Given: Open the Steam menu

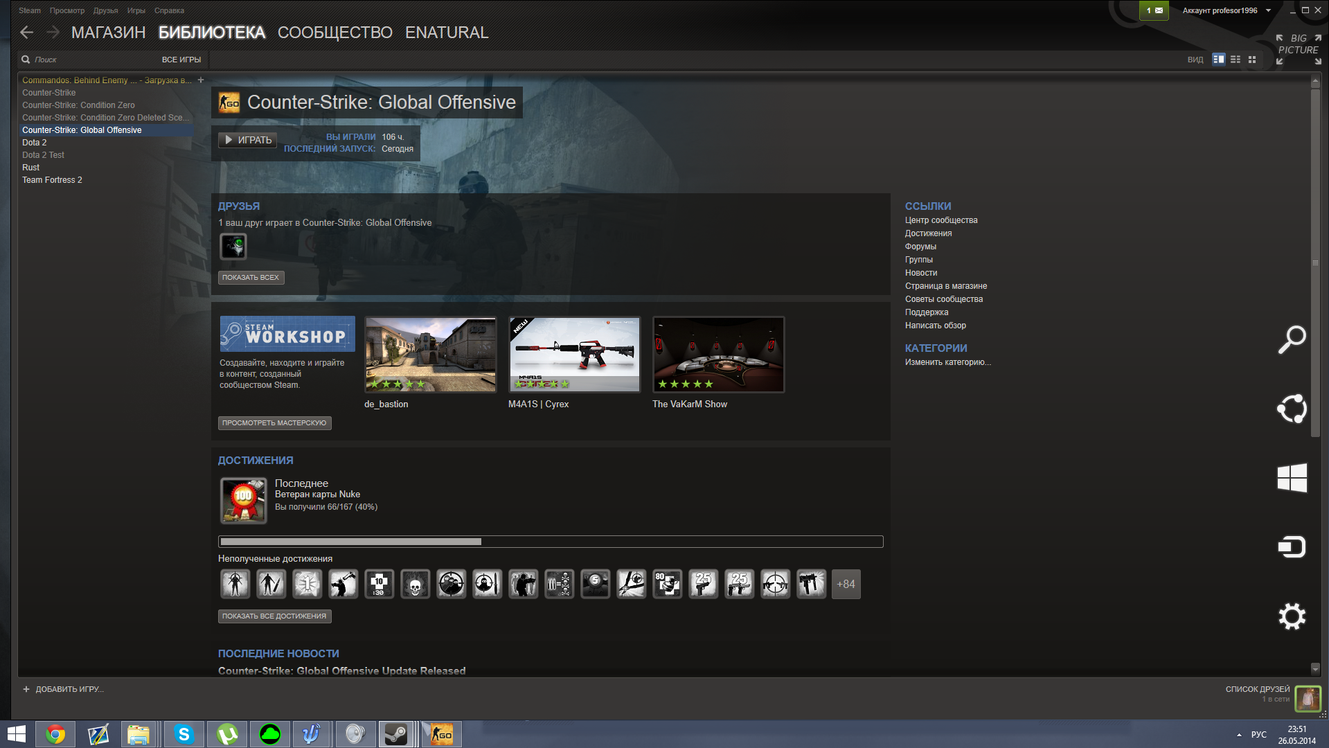Looking at the screenshot, I should [x=30, y=10].
